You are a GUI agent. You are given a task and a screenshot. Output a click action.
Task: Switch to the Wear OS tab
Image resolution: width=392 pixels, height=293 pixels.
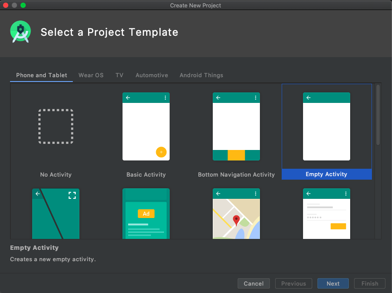(x=91, y=75)
